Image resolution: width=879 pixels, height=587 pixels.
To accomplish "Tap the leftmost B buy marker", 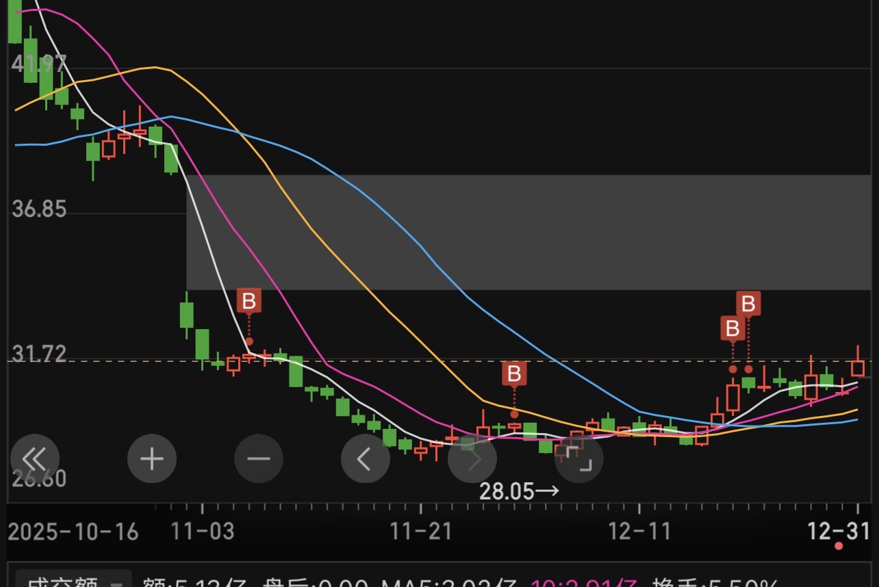I will tap(249, 300).
